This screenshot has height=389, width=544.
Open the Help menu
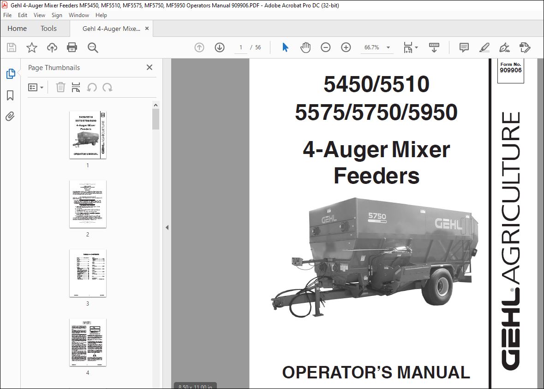[101, 15]
